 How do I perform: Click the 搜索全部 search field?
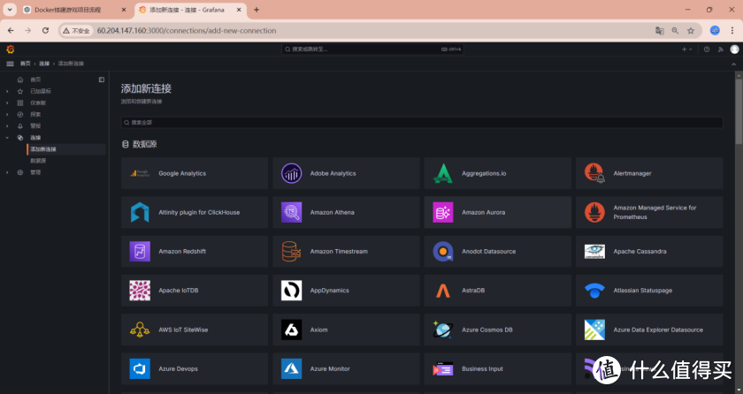tap(421, 123)
